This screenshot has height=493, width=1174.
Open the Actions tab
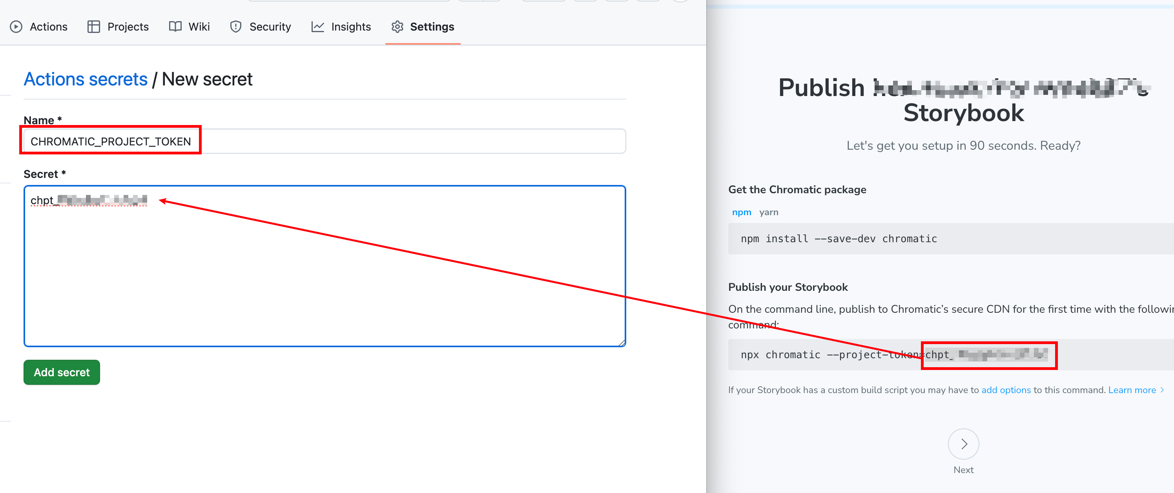(39, 27)
